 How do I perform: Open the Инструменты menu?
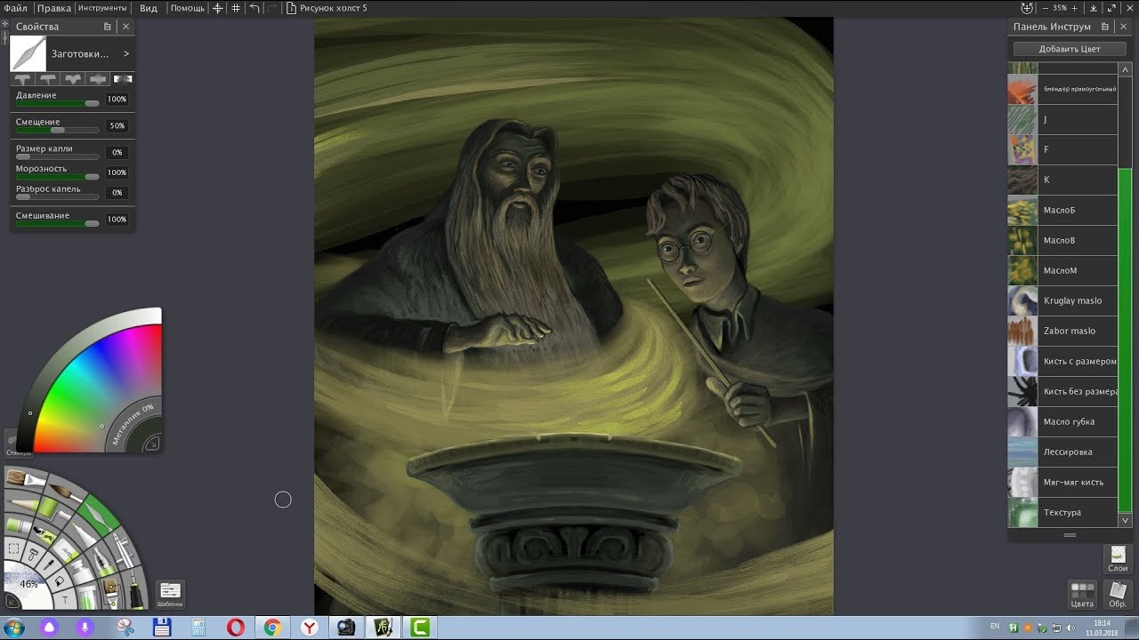[102, 8]
